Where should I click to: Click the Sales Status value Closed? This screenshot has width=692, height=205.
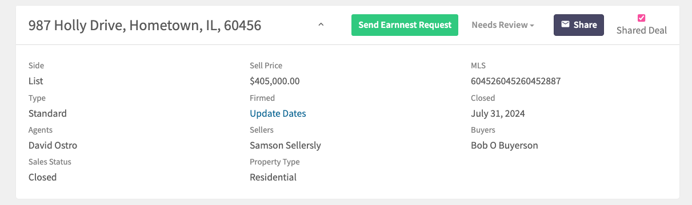point(42,177)
